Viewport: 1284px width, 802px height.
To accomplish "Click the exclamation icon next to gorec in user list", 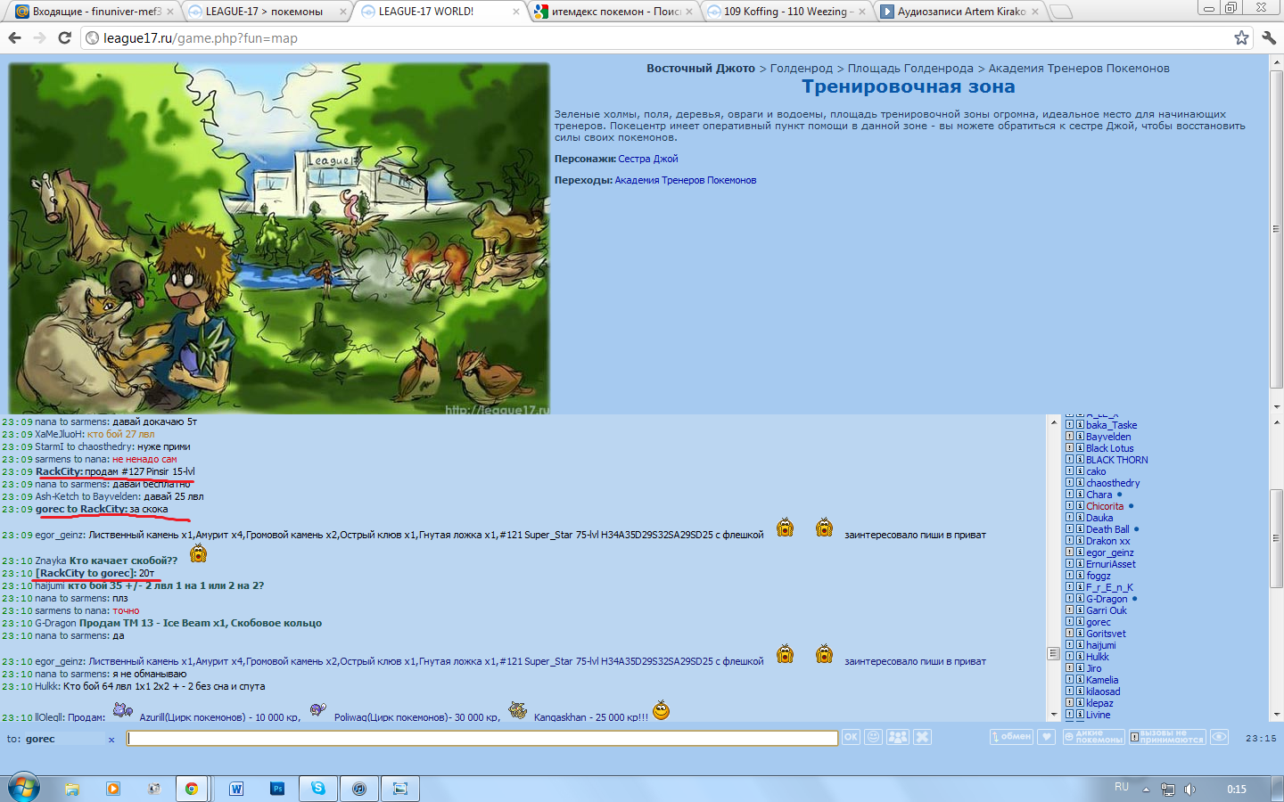I will 1069,622.
